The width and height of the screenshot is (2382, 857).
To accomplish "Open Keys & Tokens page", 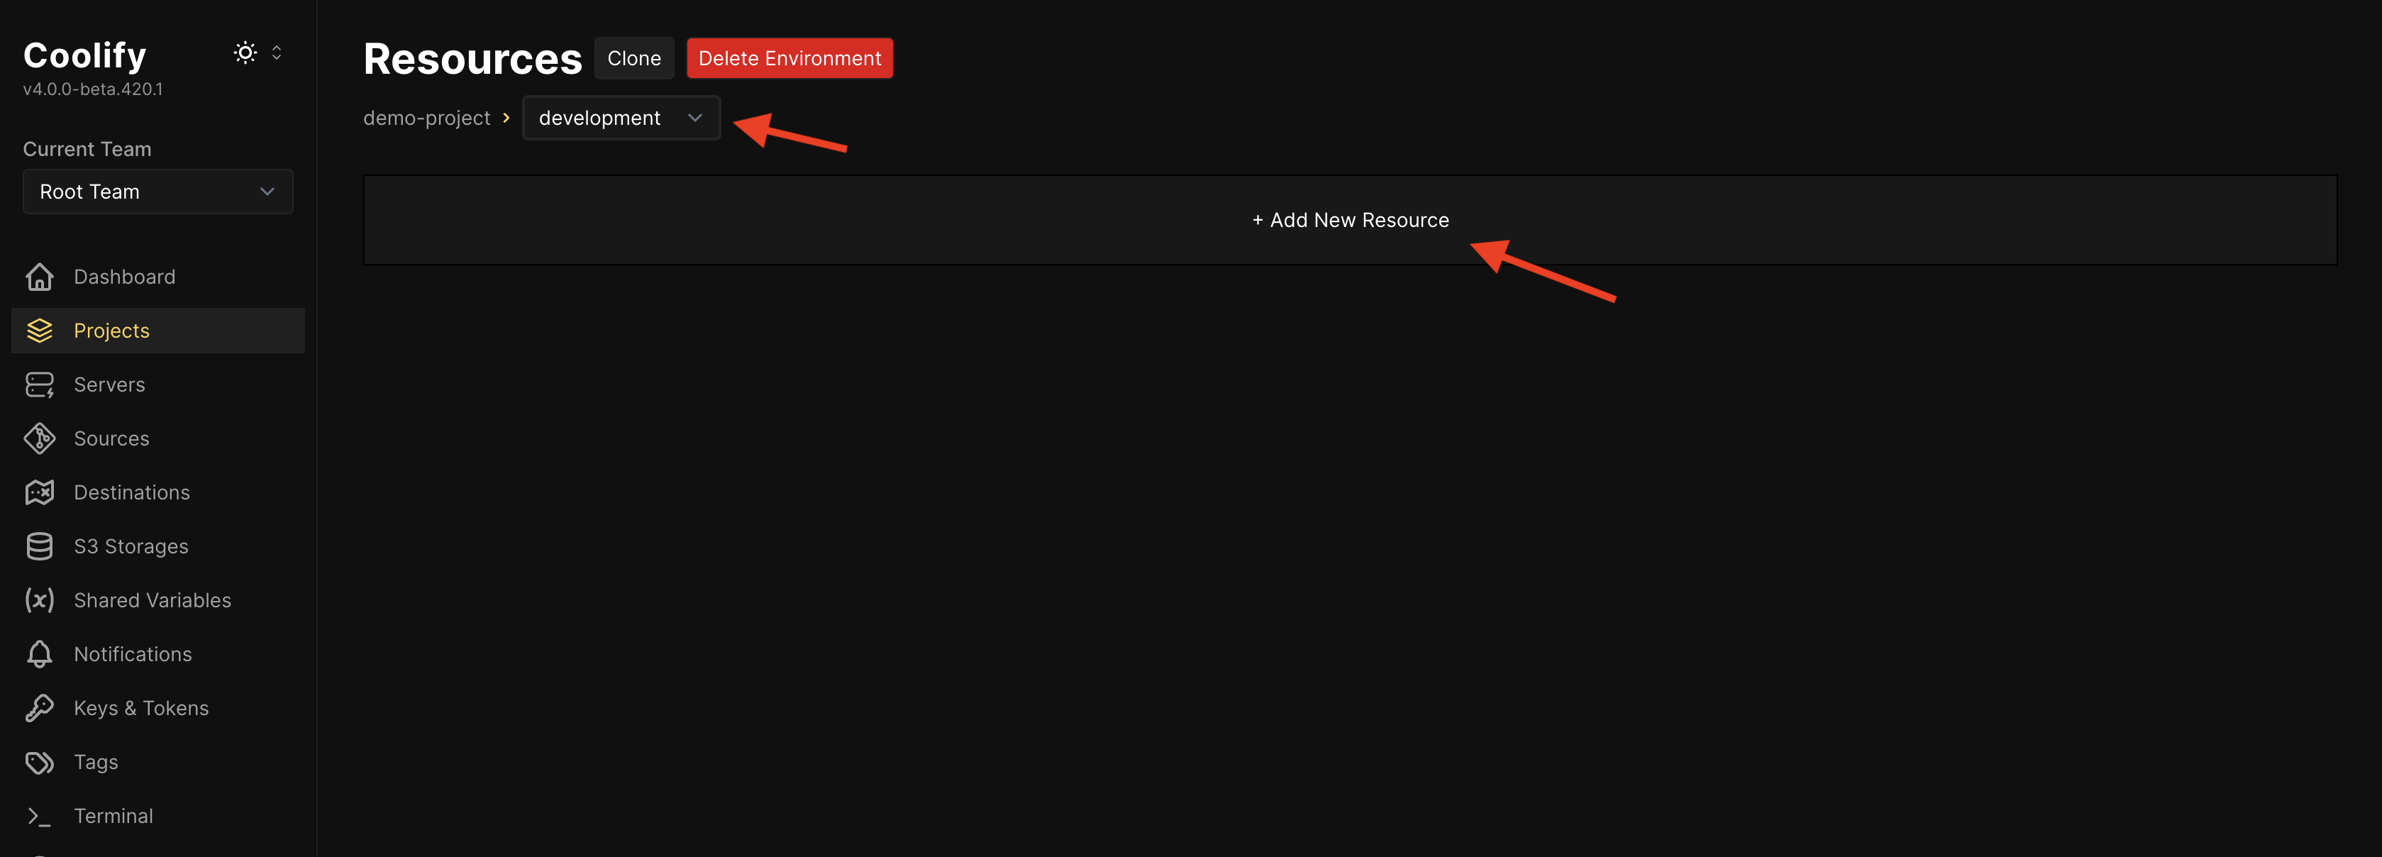I will (158, 708).
